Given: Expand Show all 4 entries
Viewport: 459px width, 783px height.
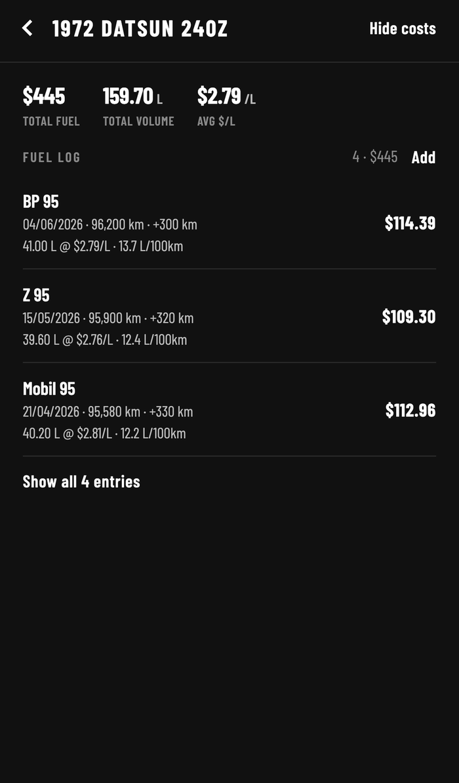Looking at the screenshot, I should 81,481.
